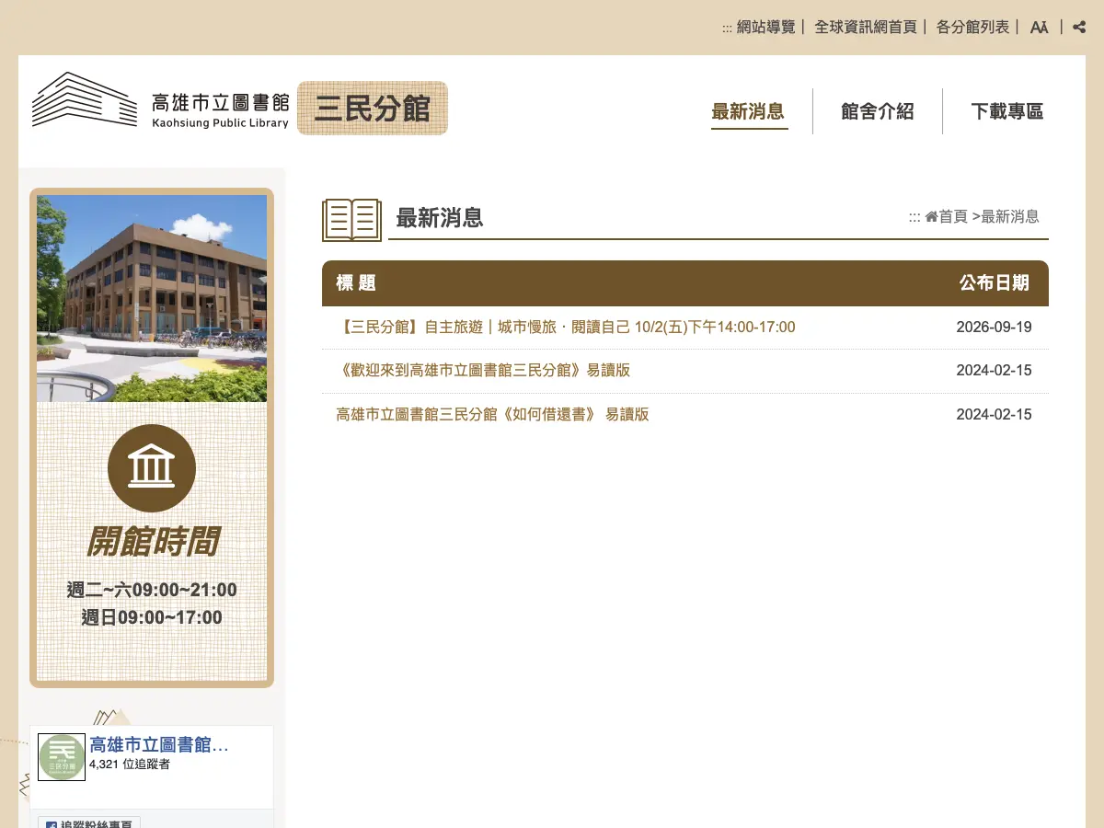Screen dimensions: 1104x828
Task: Open the 高雄市立圖書館… Facebook page title
Action: coord(158,744)
